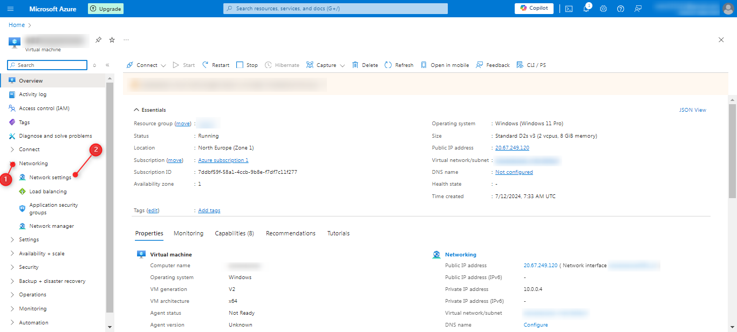Click the Stop toolbar button
The width and height of the screenshot is (737, 332).
click(247, 65)
